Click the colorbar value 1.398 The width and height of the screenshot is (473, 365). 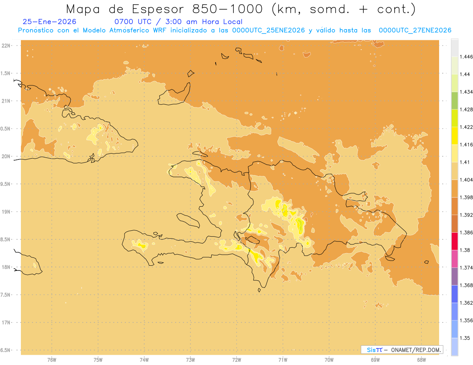click(x=467, y=197)
